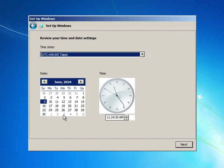
Task: Select June 24 in the calendar
Action: pos(50,110)
